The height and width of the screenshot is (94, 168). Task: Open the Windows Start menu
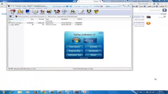[x=3, y=92]
